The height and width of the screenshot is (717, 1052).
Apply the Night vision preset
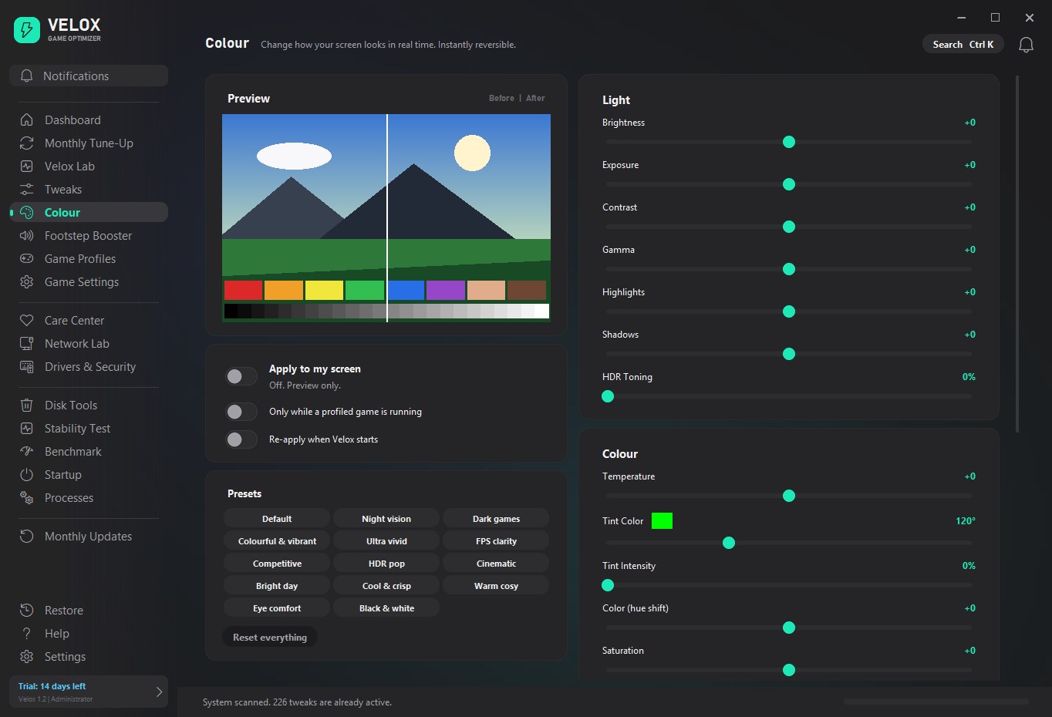386,519
